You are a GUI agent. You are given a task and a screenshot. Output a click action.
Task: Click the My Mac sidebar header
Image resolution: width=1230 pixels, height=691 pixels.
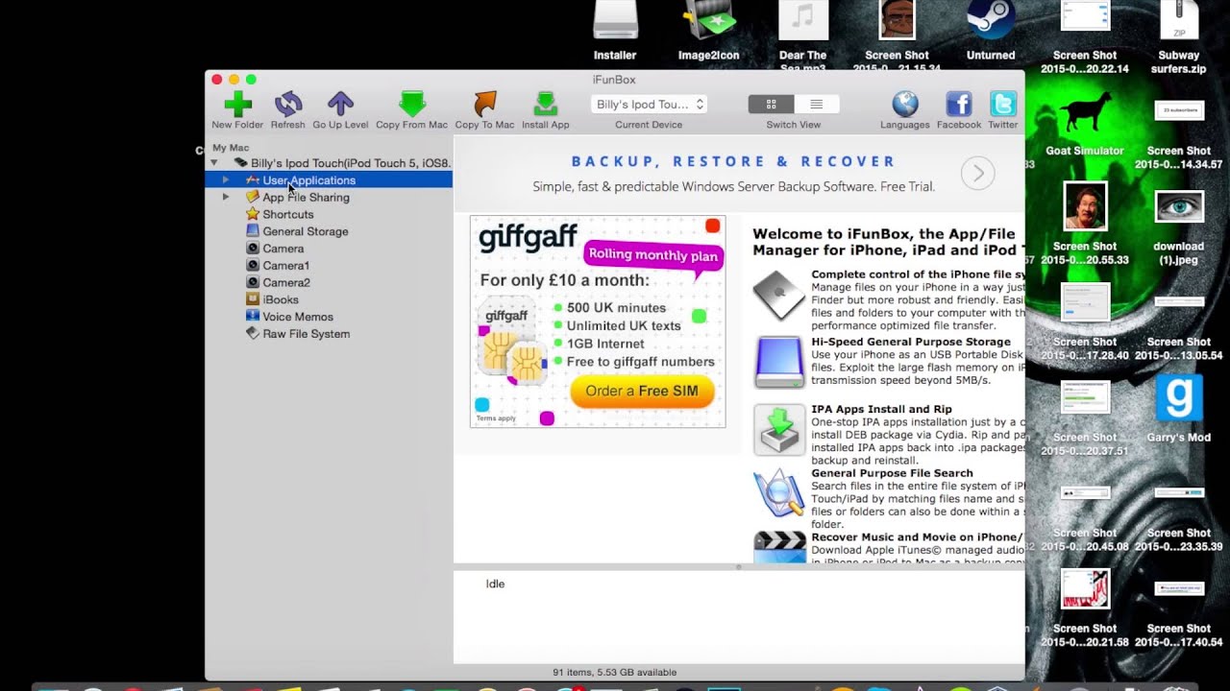[x=231, y=148]
